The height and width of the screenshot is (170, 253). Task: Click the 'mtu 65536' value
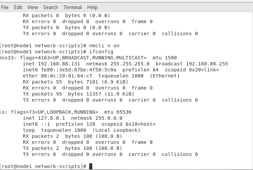pyautogui.click(x=118, y=112)
